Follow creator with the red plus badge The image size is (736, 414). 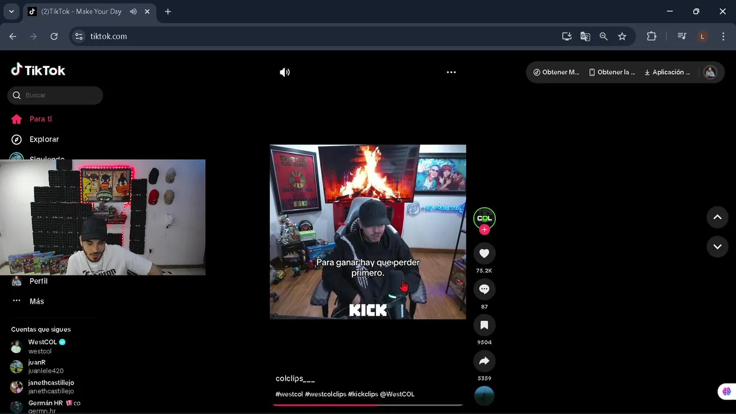pos(485,229)
